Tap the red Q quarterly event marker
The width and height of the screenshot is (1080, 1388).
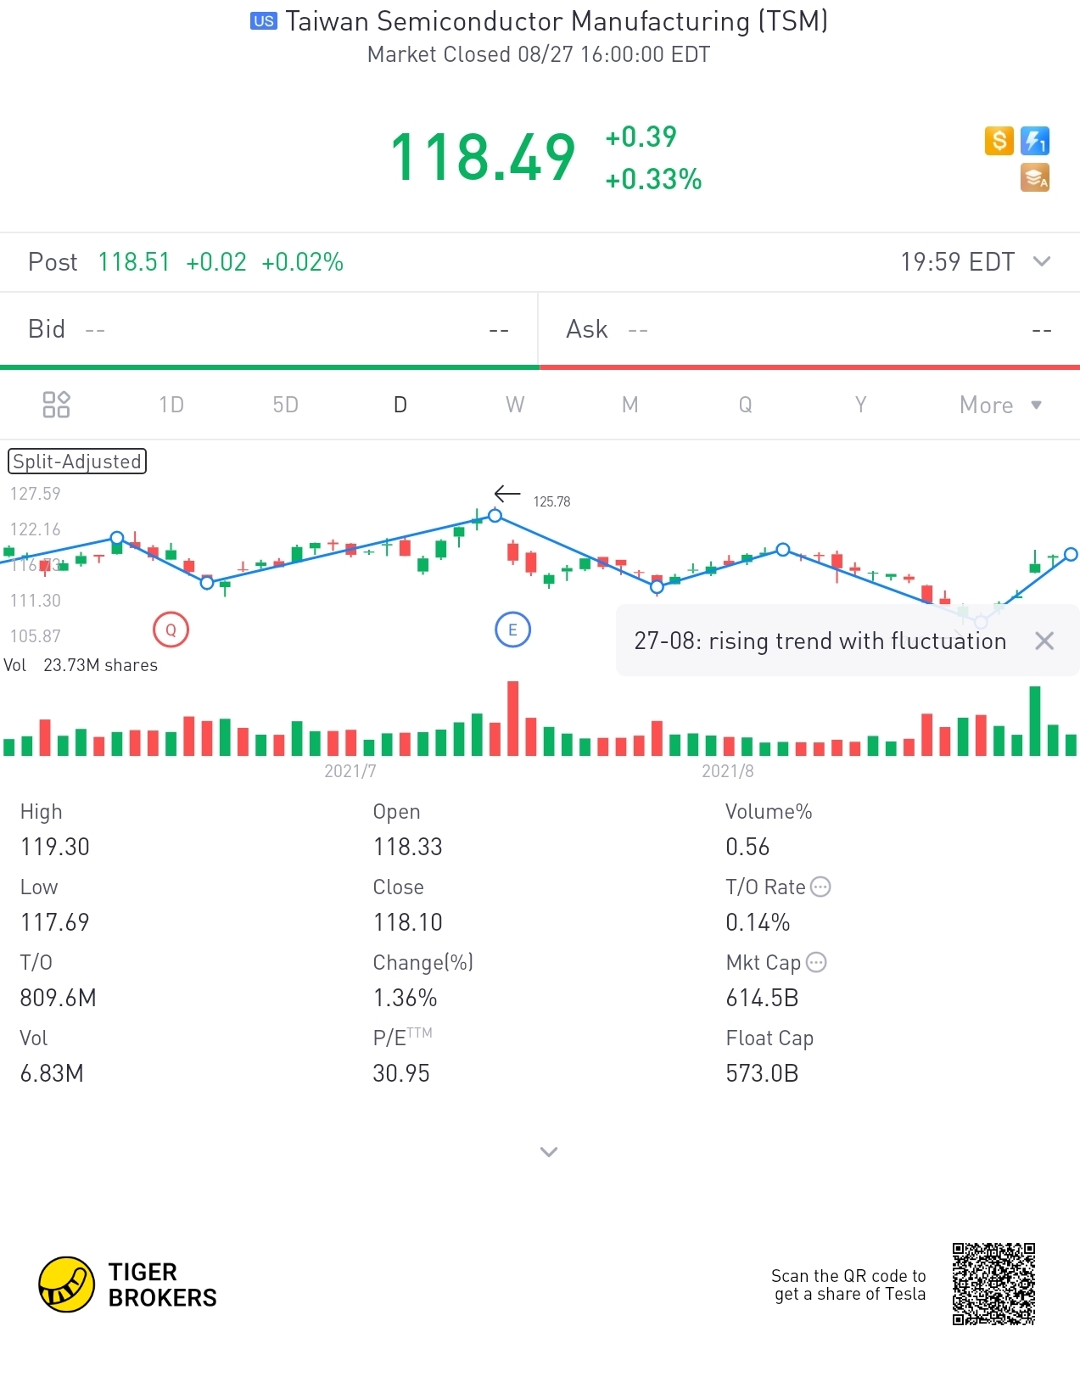[171, 630]
